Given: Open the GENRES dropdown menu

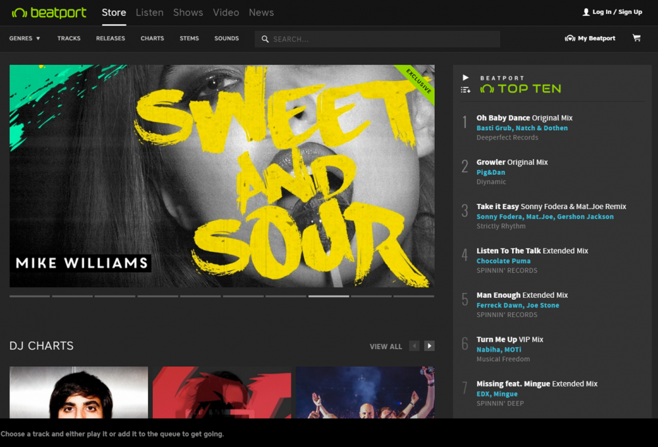Looking at the screenshot, I should pyautogui.click(x=24, y=38).
